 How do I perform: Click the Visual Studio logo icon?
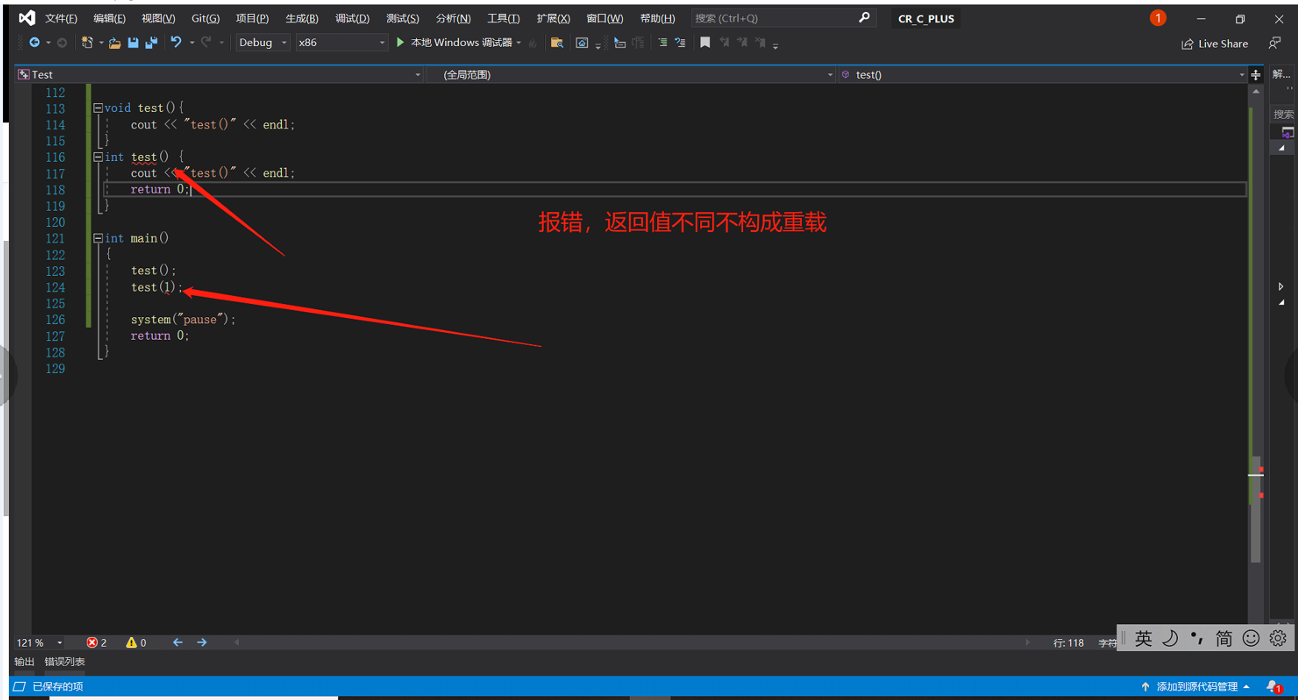coord(27,18)
